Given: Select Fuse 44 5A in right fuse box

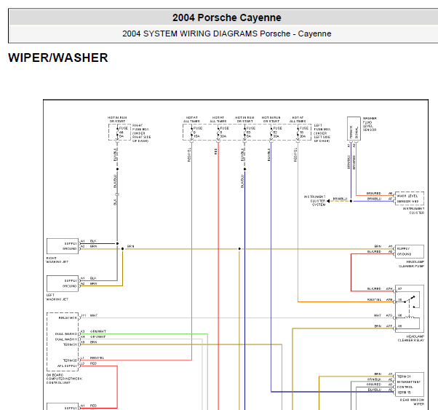Looking at the screenshot, I should click(121, 132).
